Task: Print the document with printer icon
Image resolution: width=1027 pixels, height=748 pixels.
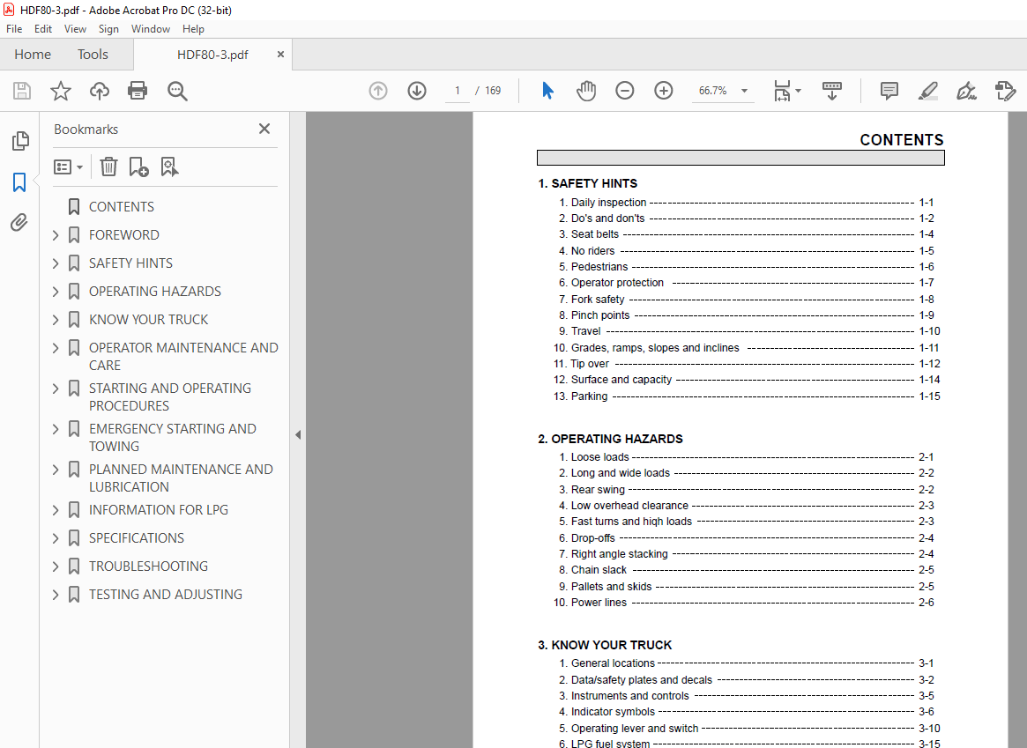Action: 138,91
